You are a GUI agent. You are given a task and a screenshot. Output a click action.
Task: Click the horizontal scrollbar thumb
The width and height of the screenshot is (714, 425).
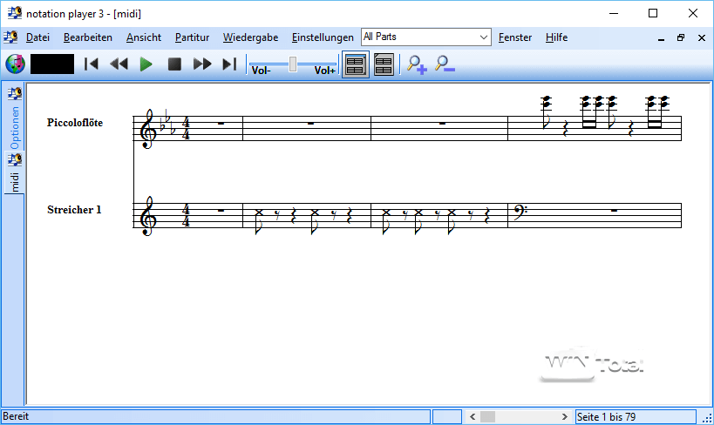(x=487, y=417)
